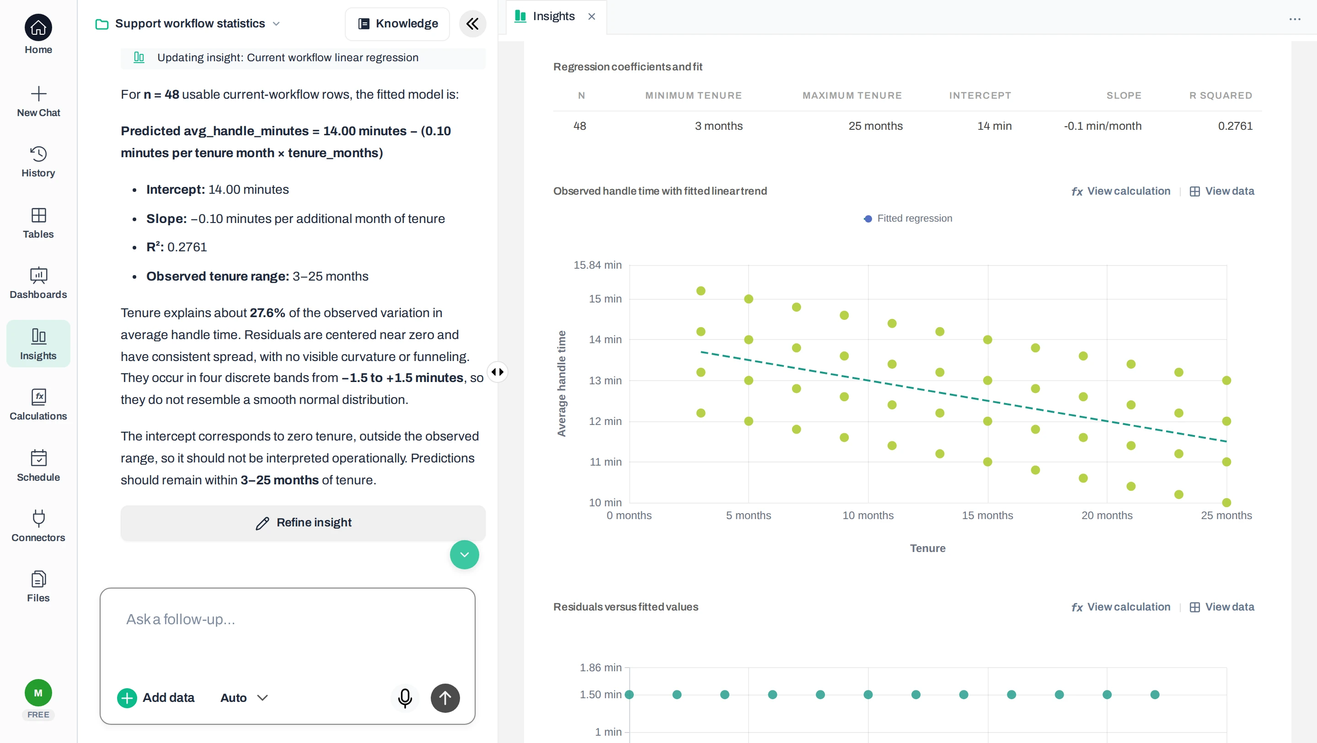1317x743 pixels.
Task: Open the History section
Action: tap(38, 162)
